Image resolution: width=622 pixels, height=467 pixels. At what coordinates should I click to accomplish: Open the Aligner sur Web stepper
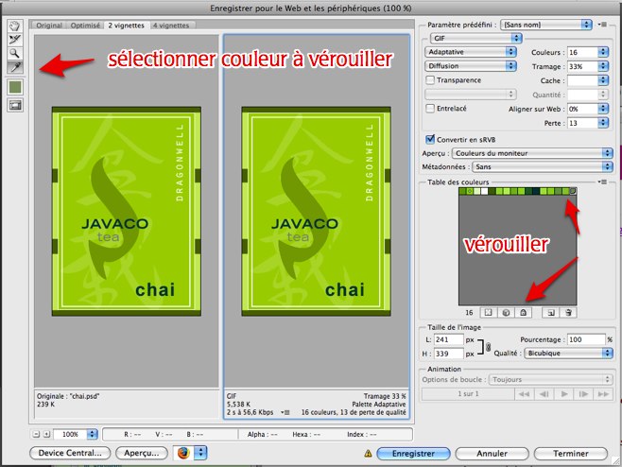pos(603,109)
